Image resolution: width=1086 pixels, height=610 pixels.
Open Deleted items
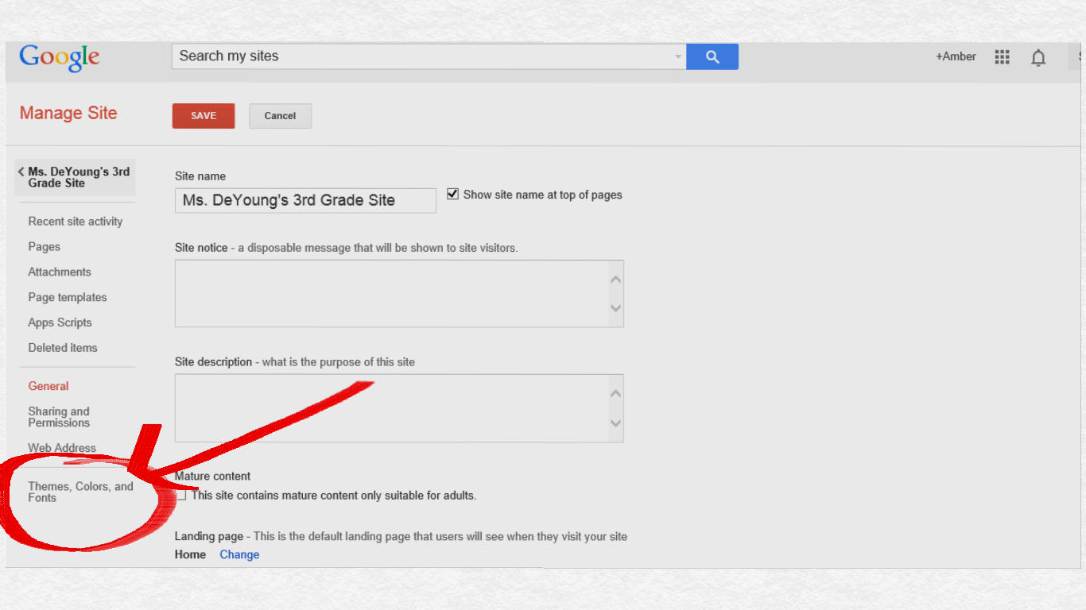63,348
